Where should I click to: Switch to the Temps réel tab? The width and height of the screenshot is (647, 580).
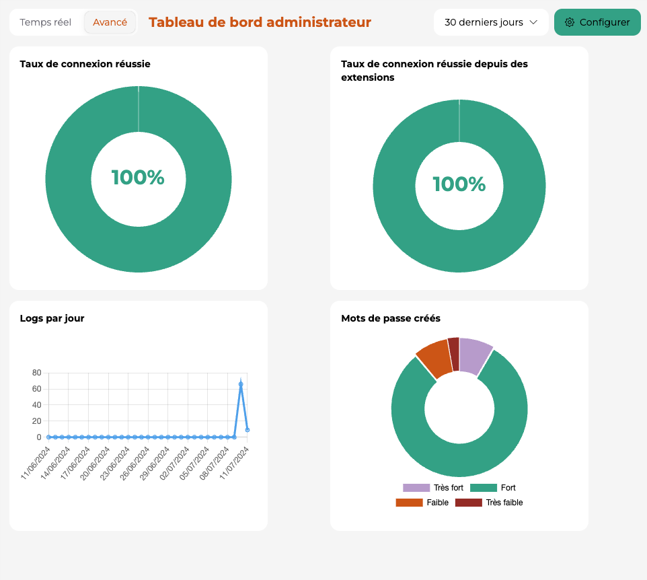[x=45, y=22]
